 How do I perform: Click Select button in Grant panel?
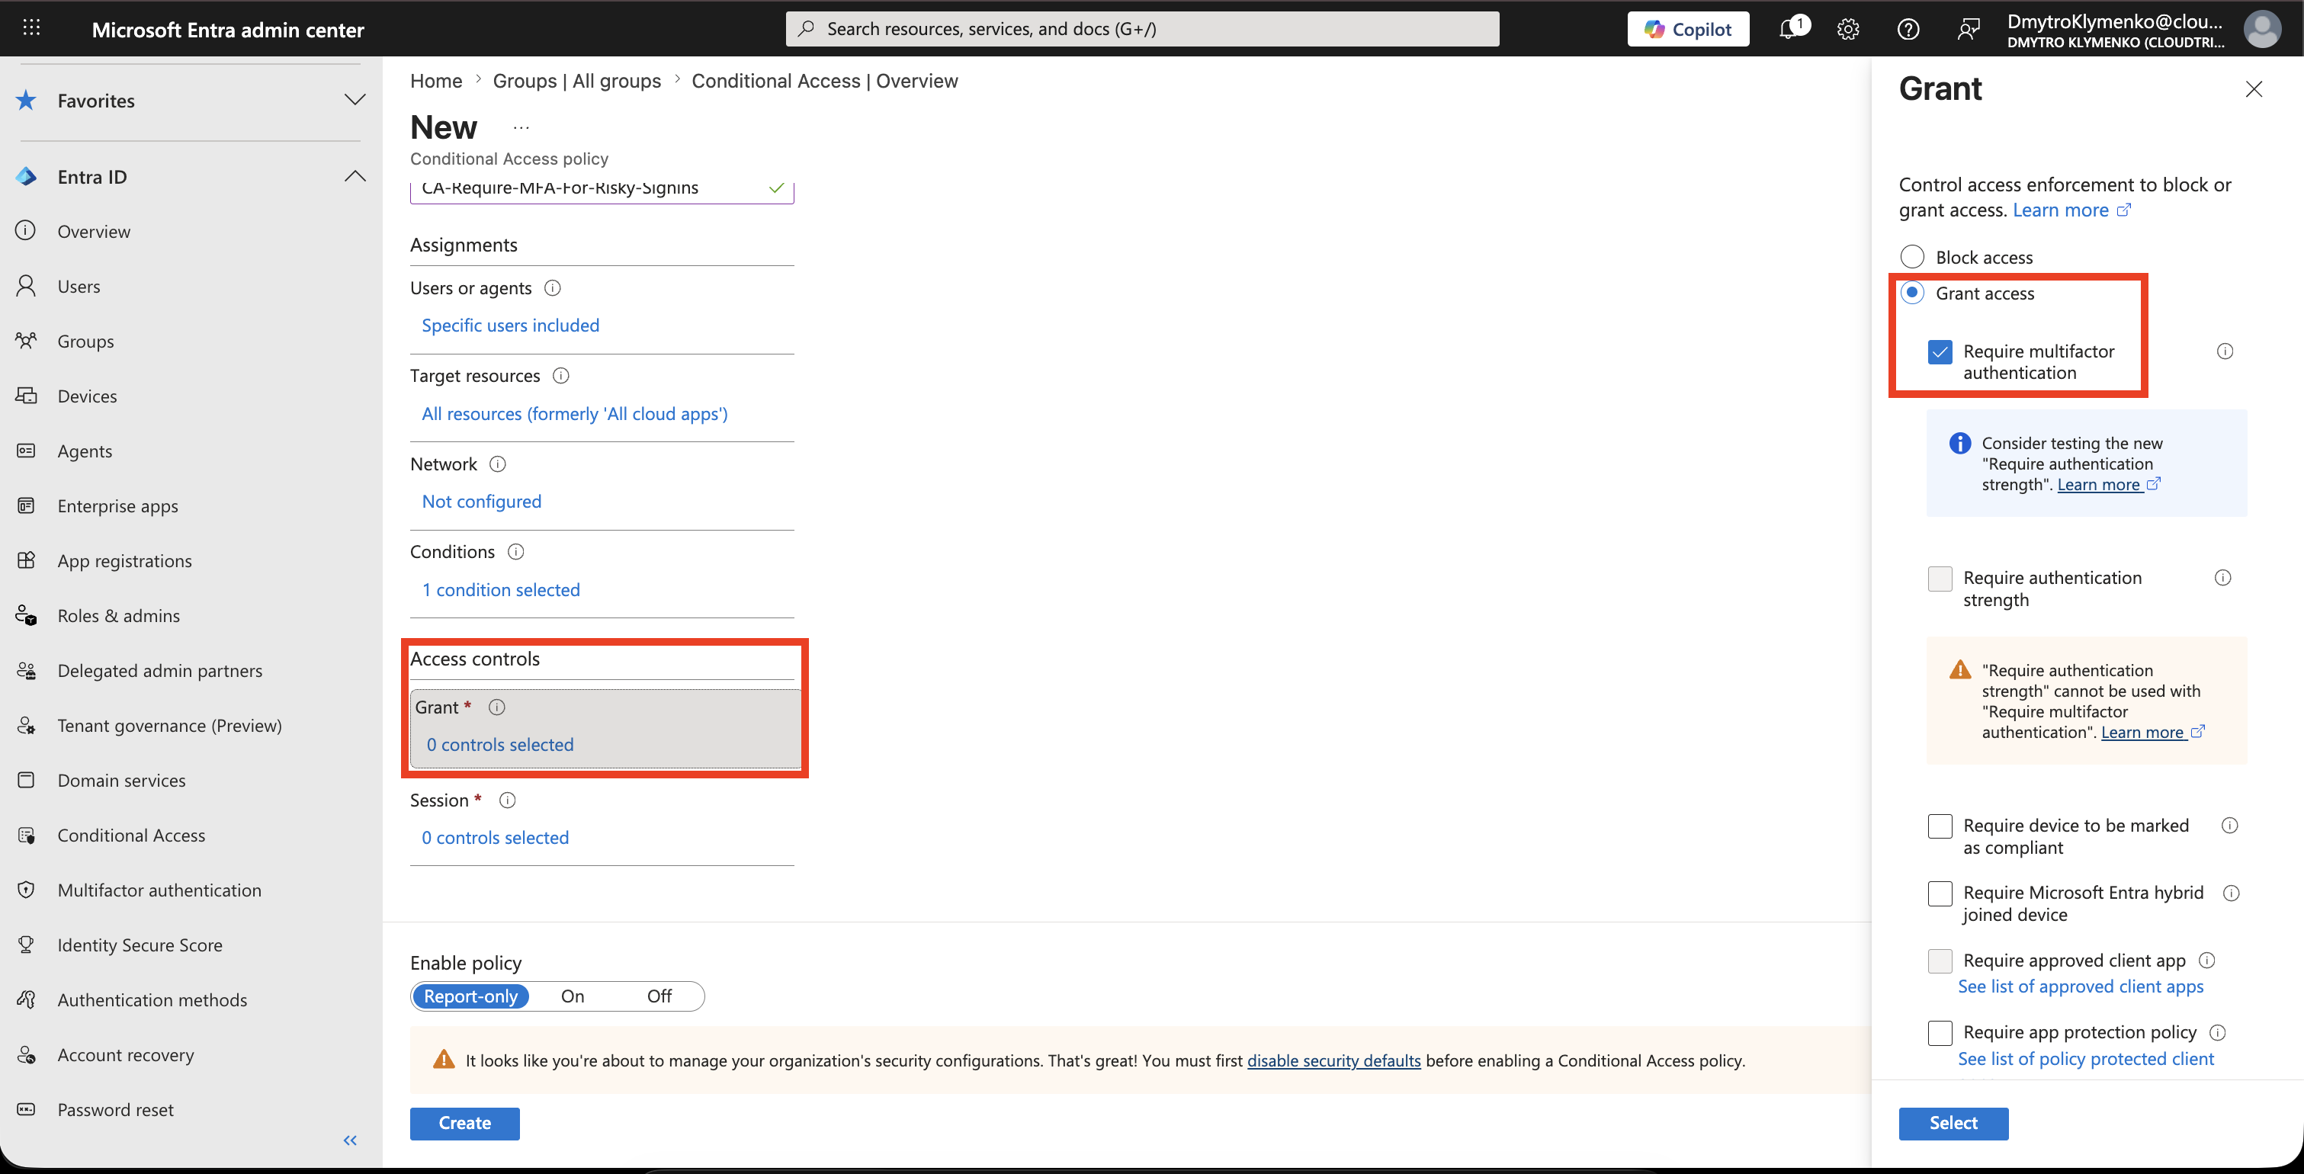pyautogui.click(x=1953, y=1123)
